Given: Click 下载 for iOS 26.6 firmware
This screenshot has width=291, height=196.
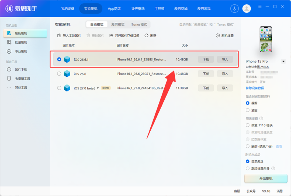Looking at the screenshot, I should 206,74.
